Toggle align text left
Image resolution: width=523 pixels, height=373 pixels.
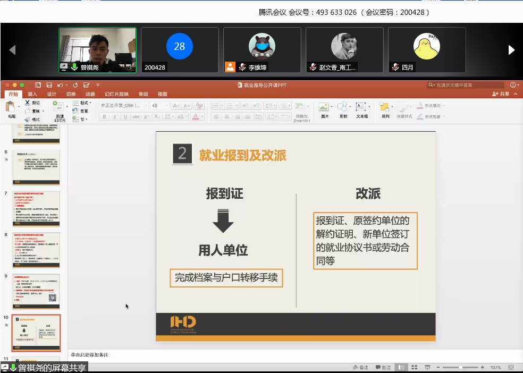(x=216, y=117)
